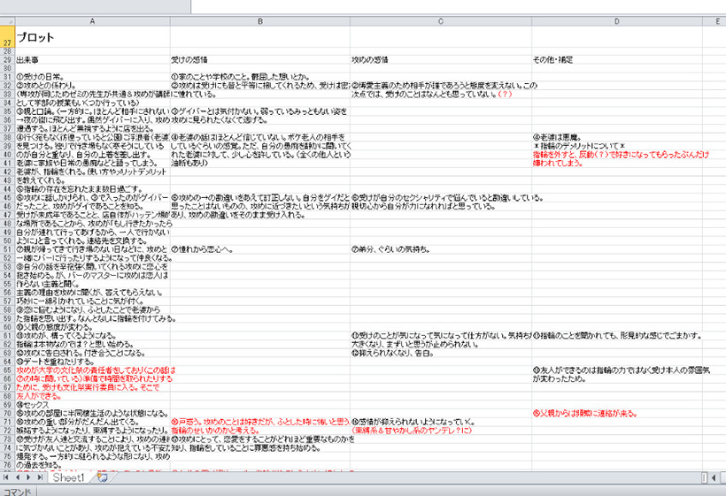Click the コマンド status bar label
Screen dimensions: 726x496
[17, 492]
